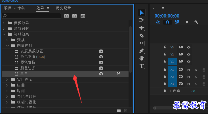Hide track V1 with eye icon
208x114 pixels.
point(188,61)
